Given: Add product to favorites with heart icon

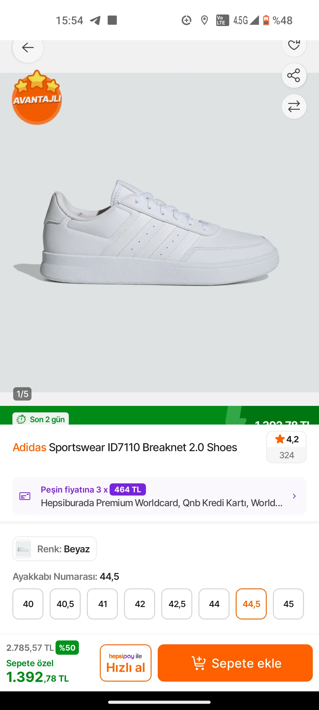Looking at the screenshot, I should (x=294, y=45).
